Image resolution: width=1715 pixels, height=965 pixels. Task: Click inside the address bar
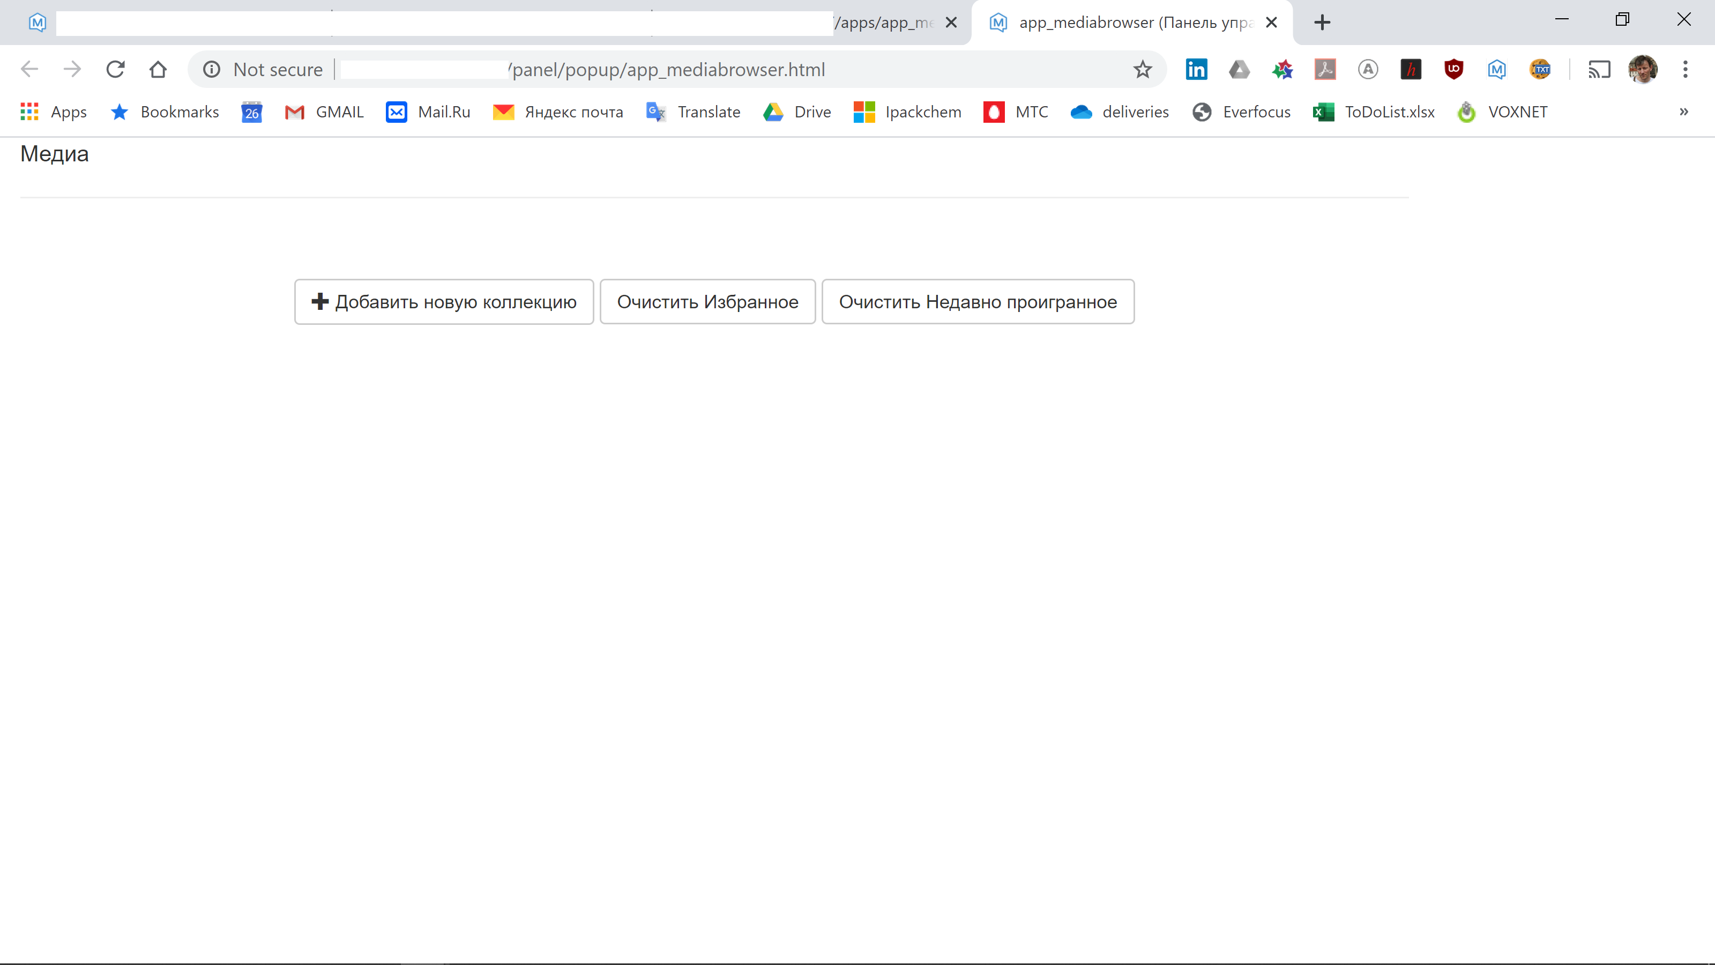pyautogui.click(x=666, y=69)
